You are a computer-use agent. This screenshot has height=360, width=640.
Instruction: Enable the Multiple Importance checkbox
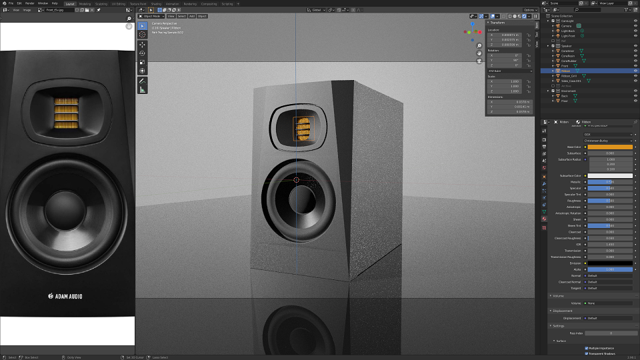(x=587, y=348)
